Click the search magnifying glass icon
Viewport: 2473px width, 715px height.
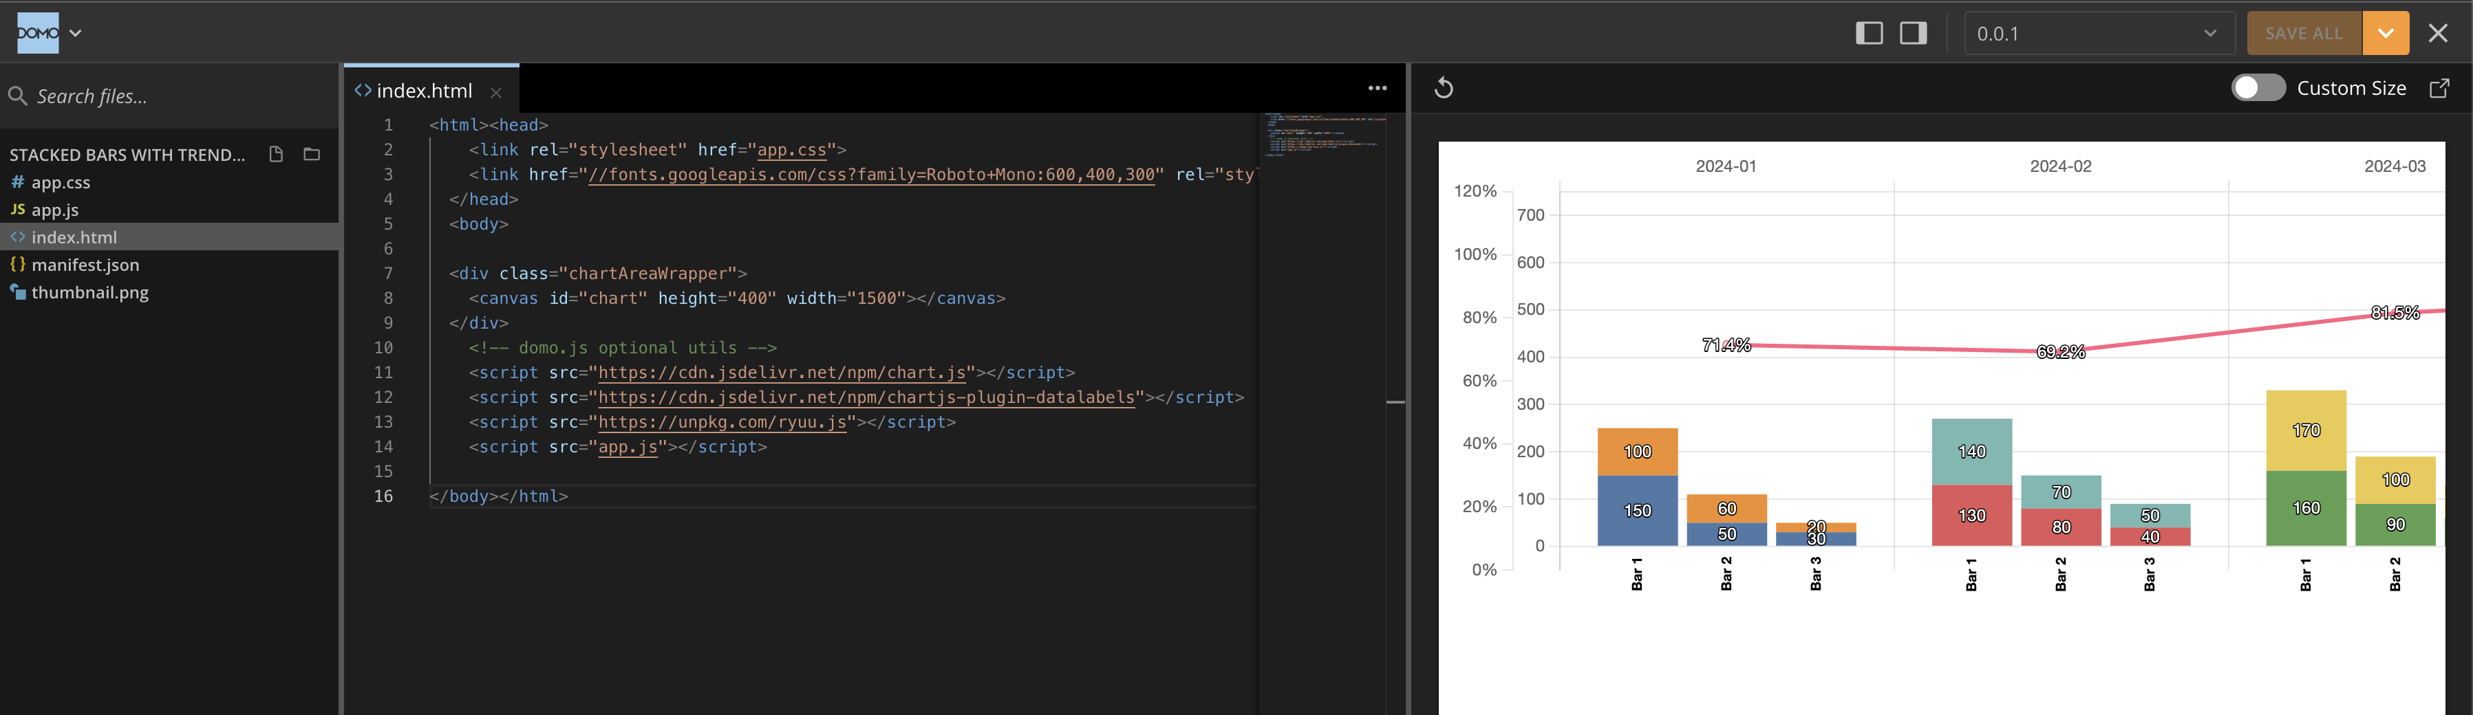pos(17,95)
